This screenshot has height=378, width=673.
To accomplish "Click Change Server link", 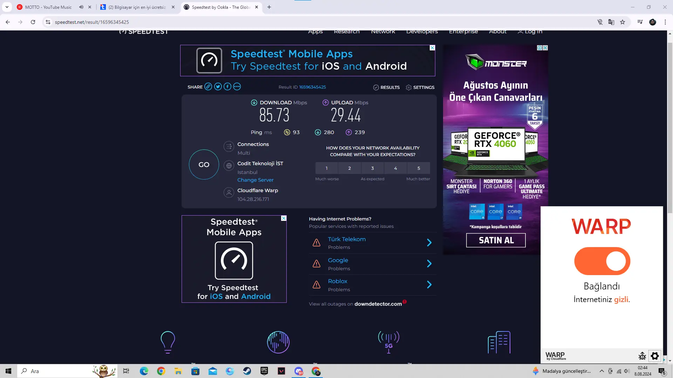I will pyautogui.click(x=256, y=180).
